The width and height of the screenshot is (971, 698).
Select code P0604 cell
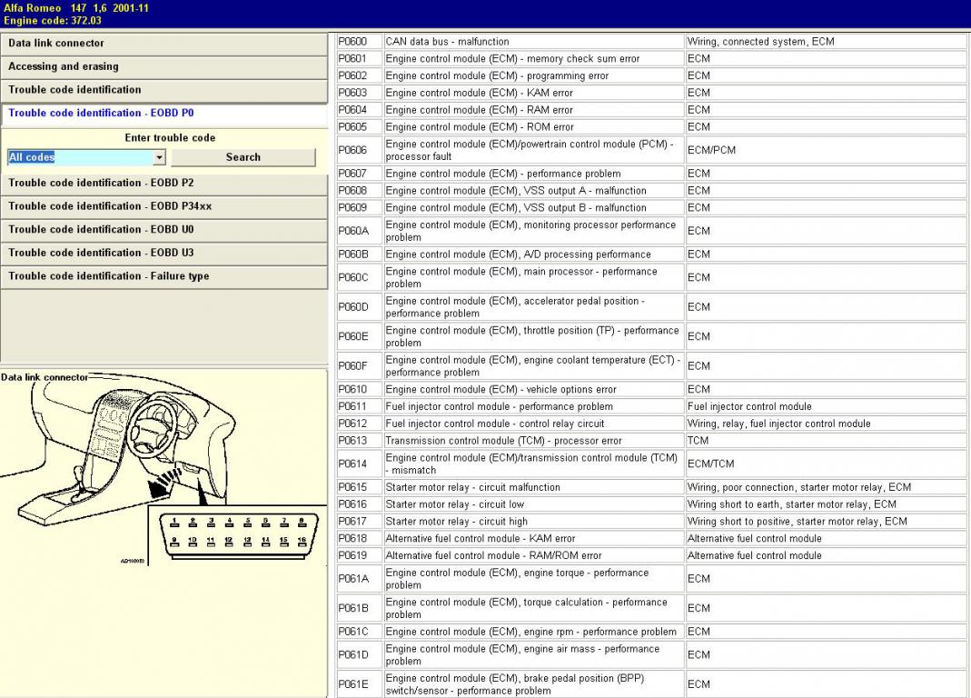coord(359,110)
